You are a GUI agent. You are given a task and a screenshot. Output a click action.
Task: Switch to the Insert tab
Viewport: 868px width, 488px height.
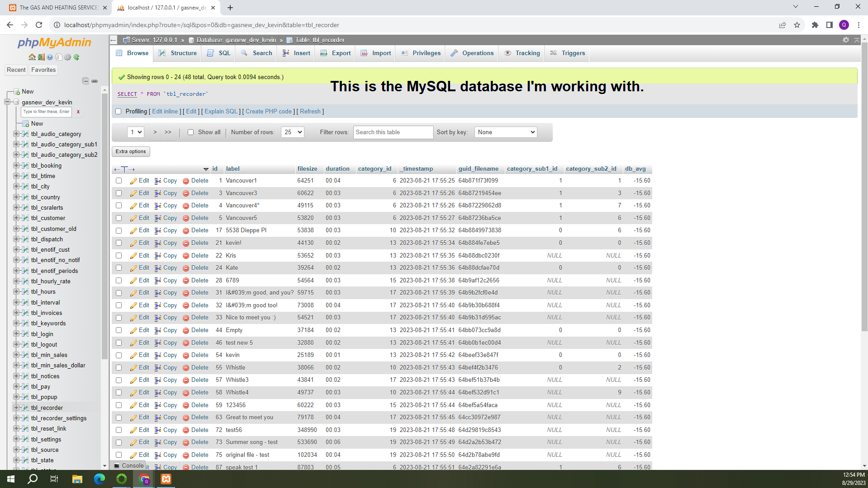point(296,53)
